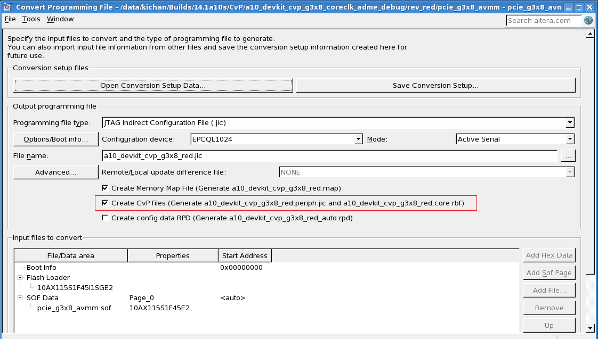This screenshot has width=598, height=339.
Task: Click the Open Conversion Setup Data button
Action: (x=153, y=85)
